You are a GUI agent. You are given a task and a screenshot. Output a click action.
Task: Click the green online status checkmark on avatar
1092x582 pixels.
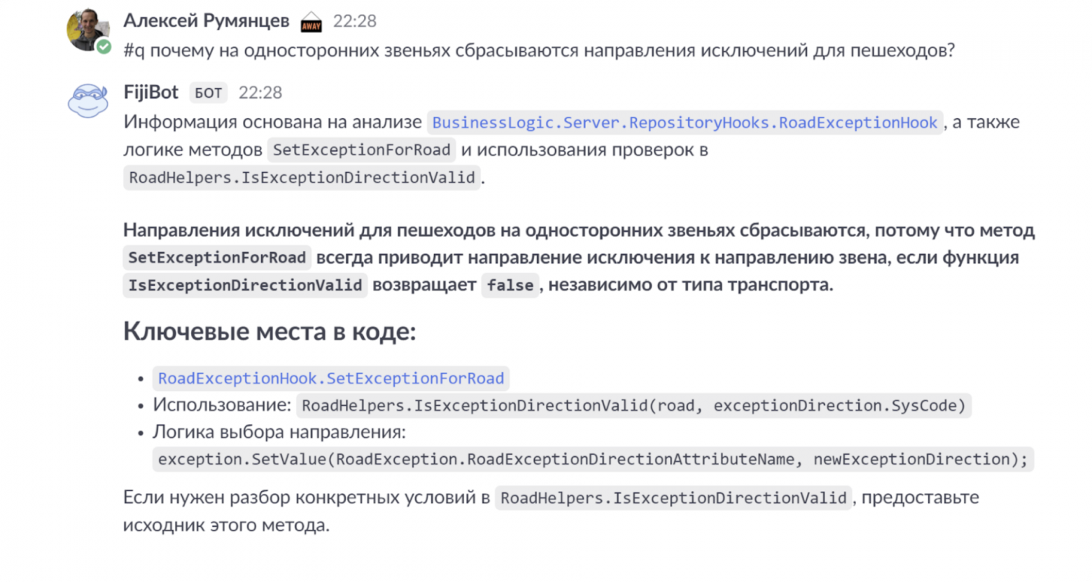[x=104, y=48]
